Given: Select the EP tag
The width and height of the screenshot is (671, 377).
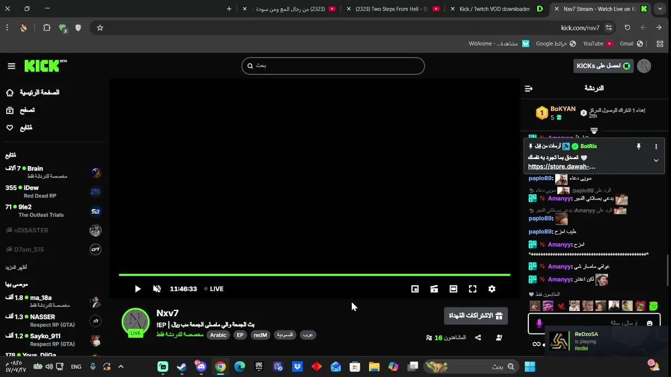Looking at the screenshot, I should [x=240, y=335].
